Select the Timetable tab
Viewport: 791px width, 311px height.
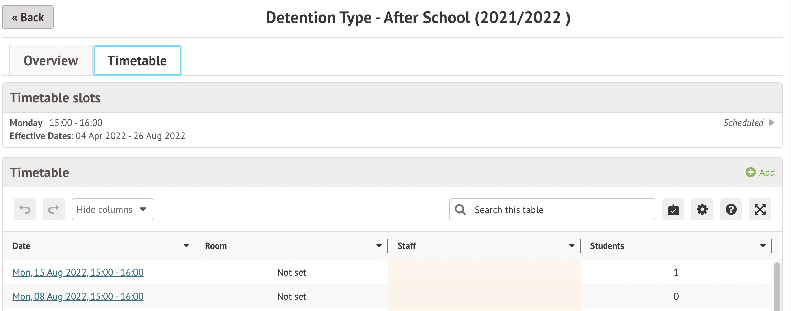coord(137,60)
